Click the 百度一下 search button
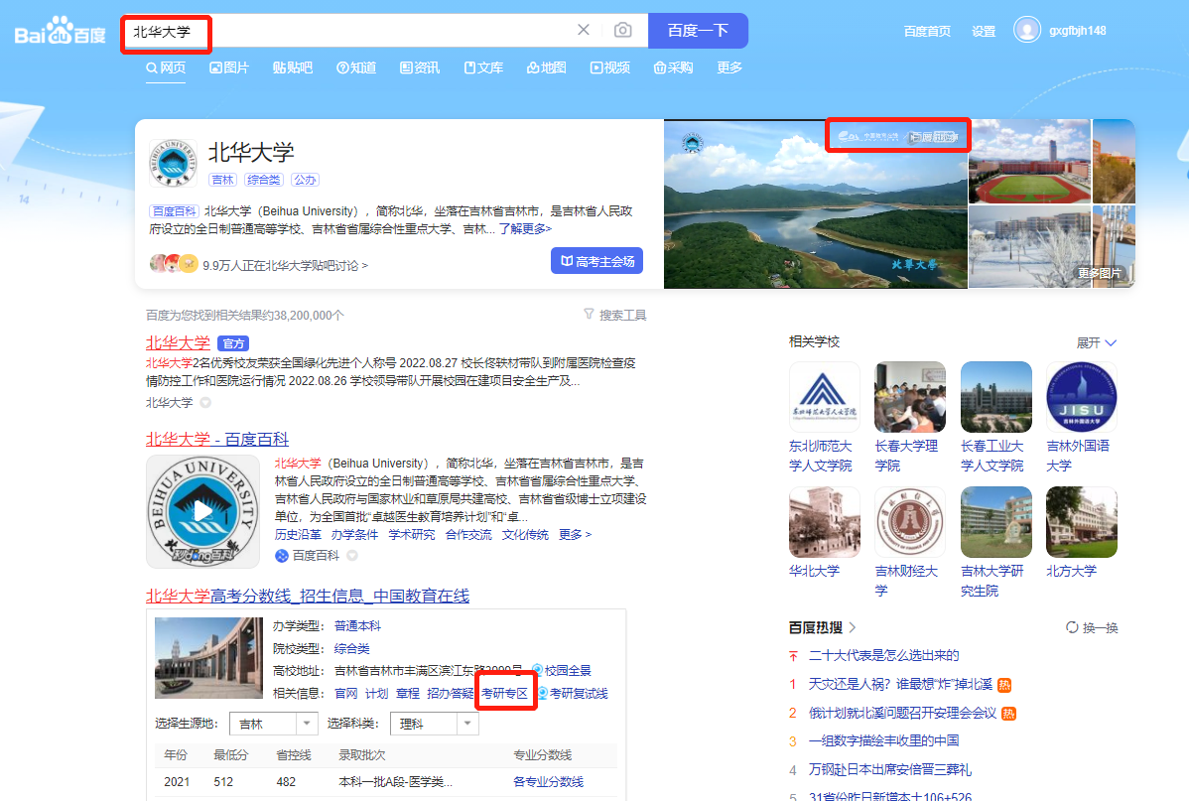Image resolution: width=1189 pixels, height=801 pixels. coord(698,31)
